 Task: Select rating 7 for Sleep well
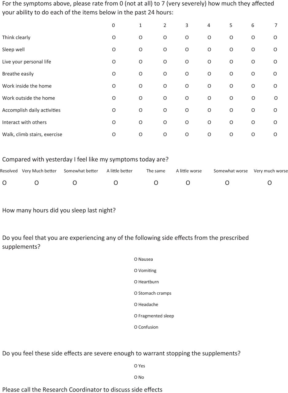point(275,50)
